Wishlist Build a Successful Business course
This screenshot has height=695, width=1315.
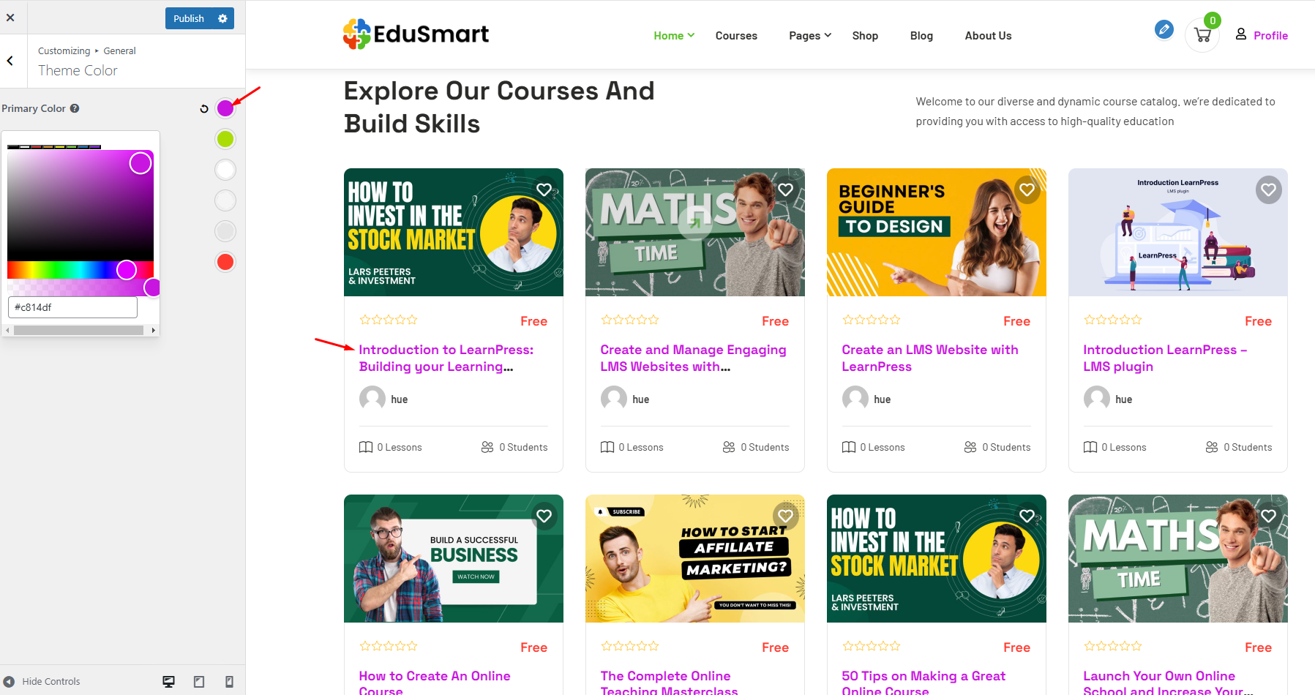pos(544,516)
